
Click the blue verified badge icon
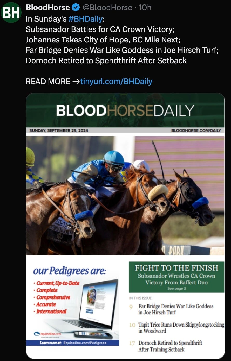coord(76,8)
